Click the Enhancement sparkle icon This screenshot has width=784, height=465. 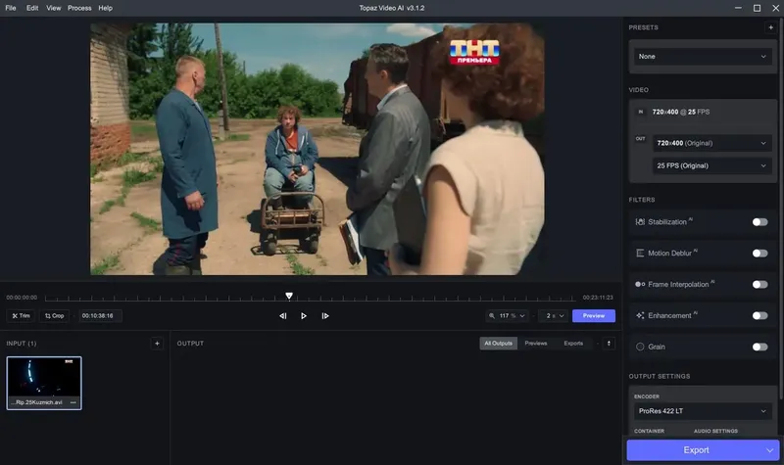(x=640, y=315)
